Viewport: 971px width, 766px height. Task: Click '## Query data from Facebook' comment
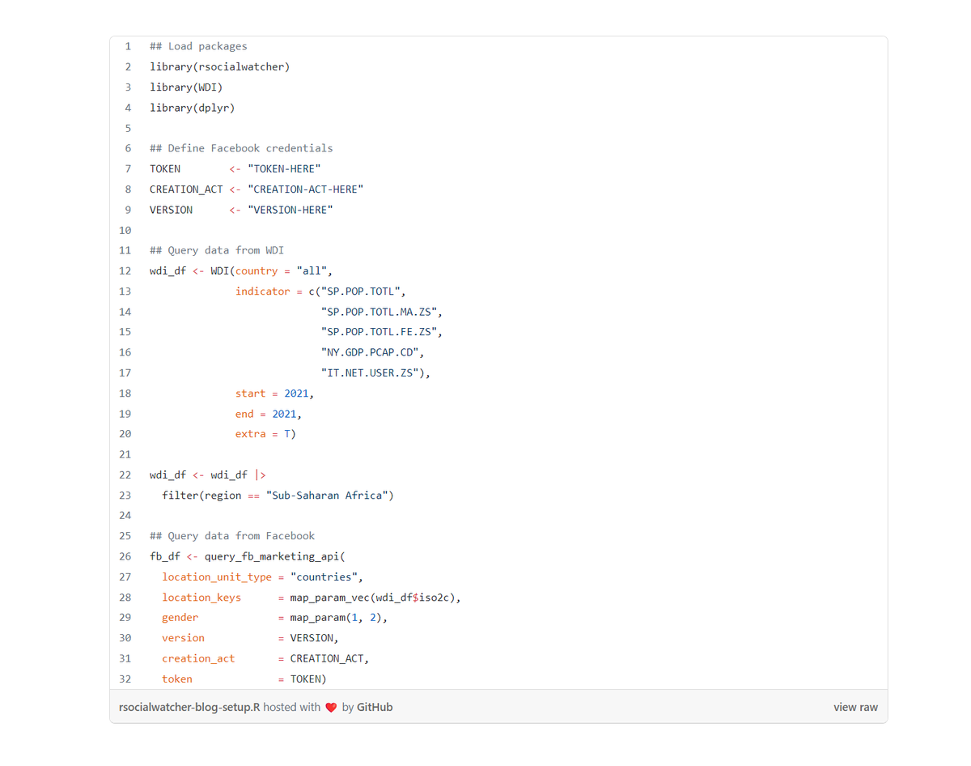pyautogui.click(x=232, y=536)
